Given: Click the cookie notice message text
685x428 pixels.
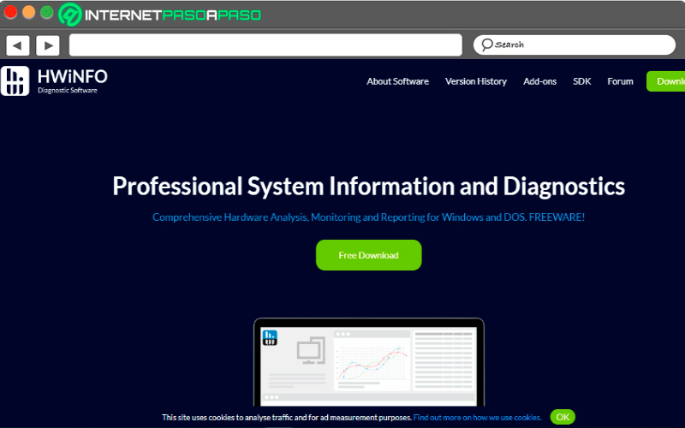Looking at the screenshot, I should coord(287,418).
